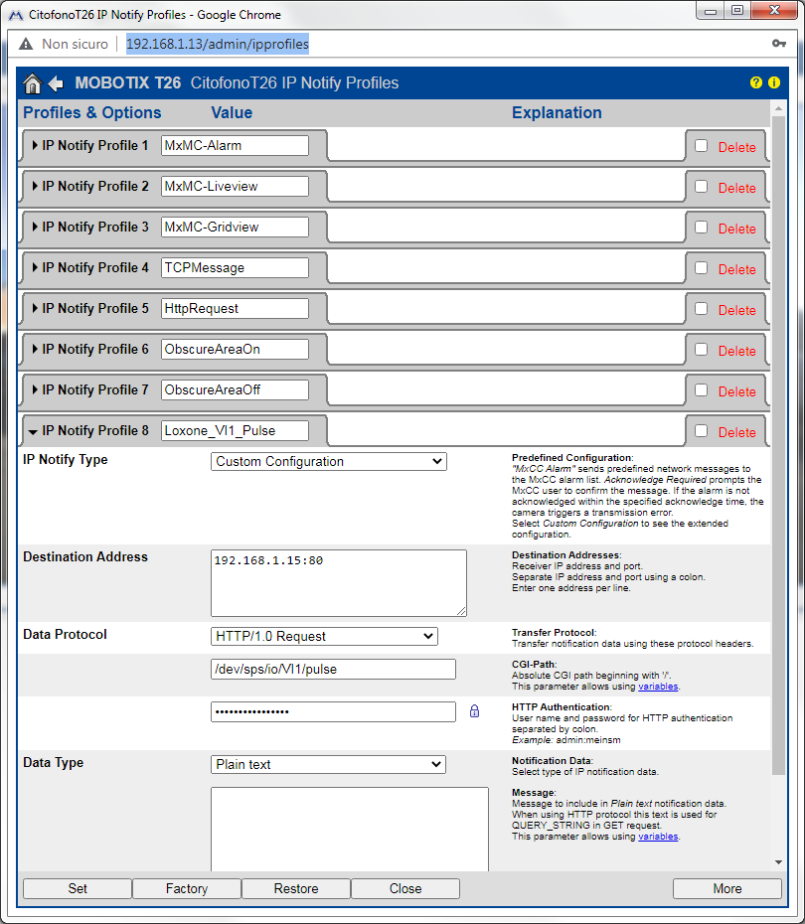
Task: Click the scrollbar up arrow
Action: tap(778, 109)
